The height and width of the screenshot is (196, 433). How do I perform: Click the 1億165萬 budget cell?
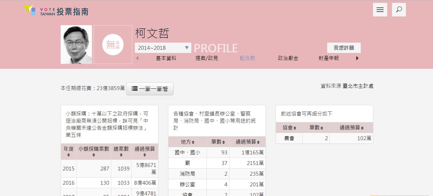point(247,152)
